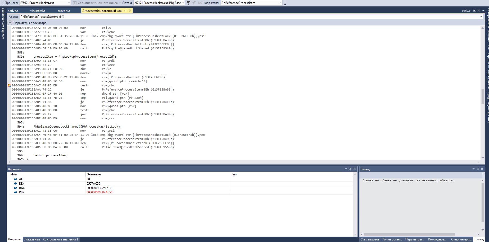The width and height of the screenshot is (489, 242).
Task: Open the Вывод panel window position menu
Action: coord(473,169)
